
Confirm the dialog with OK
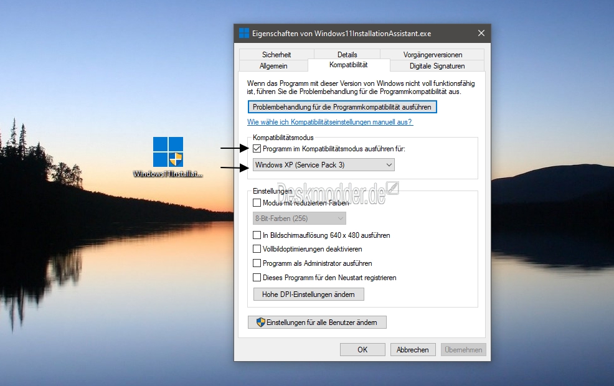[x=362, y=350]
